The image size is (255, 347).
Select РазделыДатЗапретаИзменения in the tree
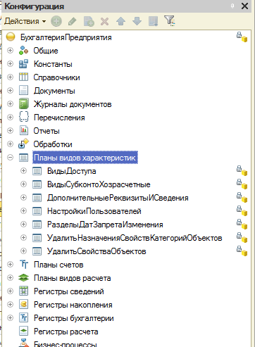[105, 225]
